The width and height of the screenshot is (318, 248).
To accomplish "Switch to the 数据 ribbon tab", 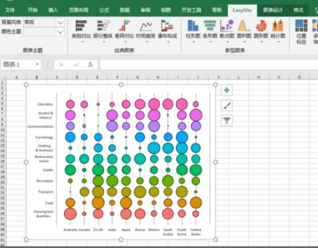I will pyautogui.click(x=125, y=10).
